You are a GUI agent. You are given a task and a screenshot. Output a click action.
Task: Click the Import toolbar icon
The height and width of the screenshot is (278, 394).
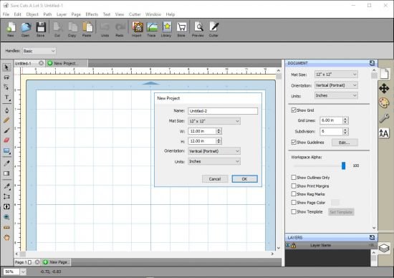click(138, 27)
